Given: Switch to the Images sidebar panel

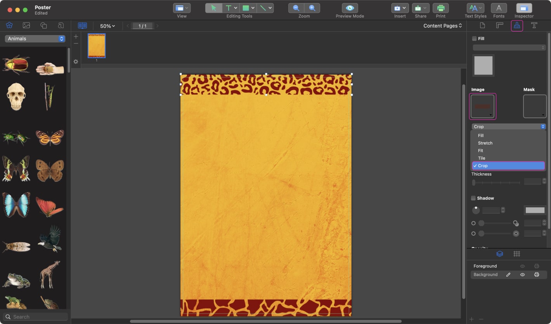Looking at the screenshot, I should coord(26,25).
